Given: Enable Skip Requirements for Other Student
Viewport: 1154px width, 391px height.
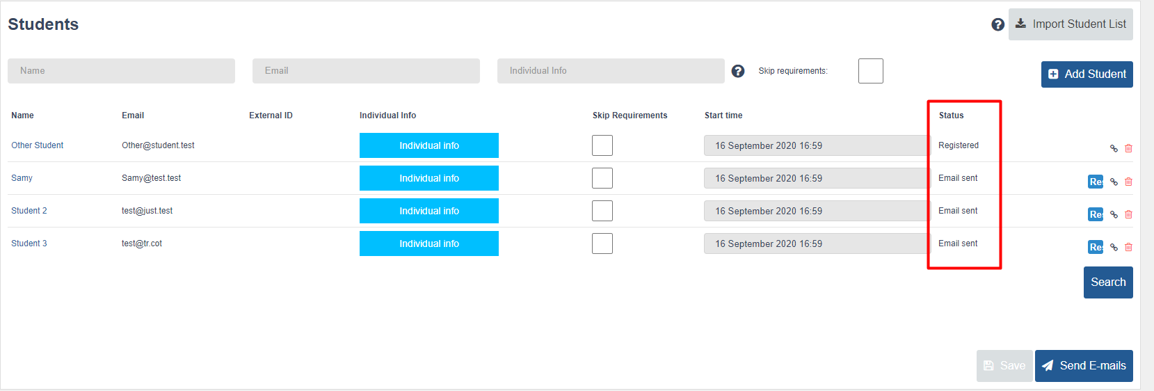Looking at the screenshot, I should coord(602,145).
